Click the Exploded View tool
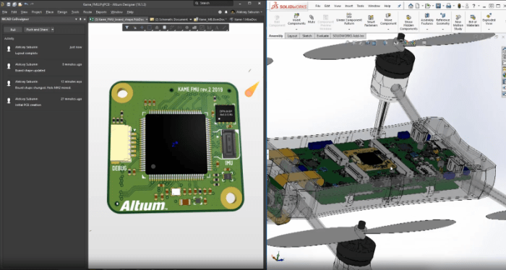506x270 pixels. click(x=489, y=19)
